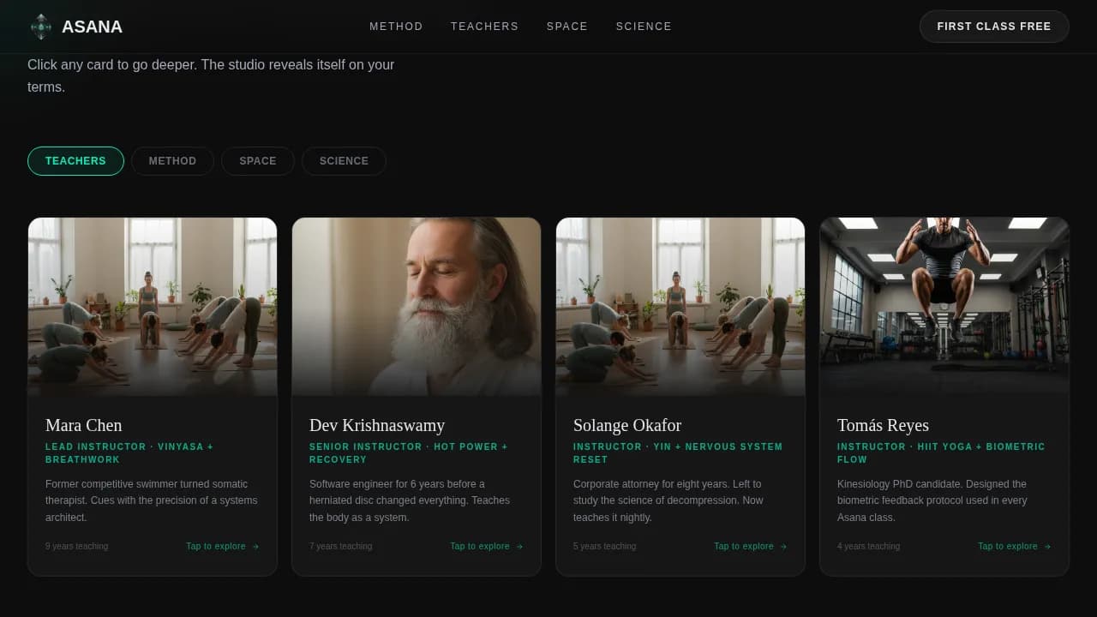Open Dev Krishnaswamy's portrait photo

pos(417,307)
